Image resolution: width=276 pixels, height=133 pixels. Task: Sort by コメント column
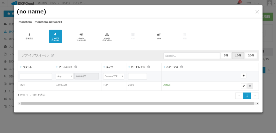click(26, 67)
